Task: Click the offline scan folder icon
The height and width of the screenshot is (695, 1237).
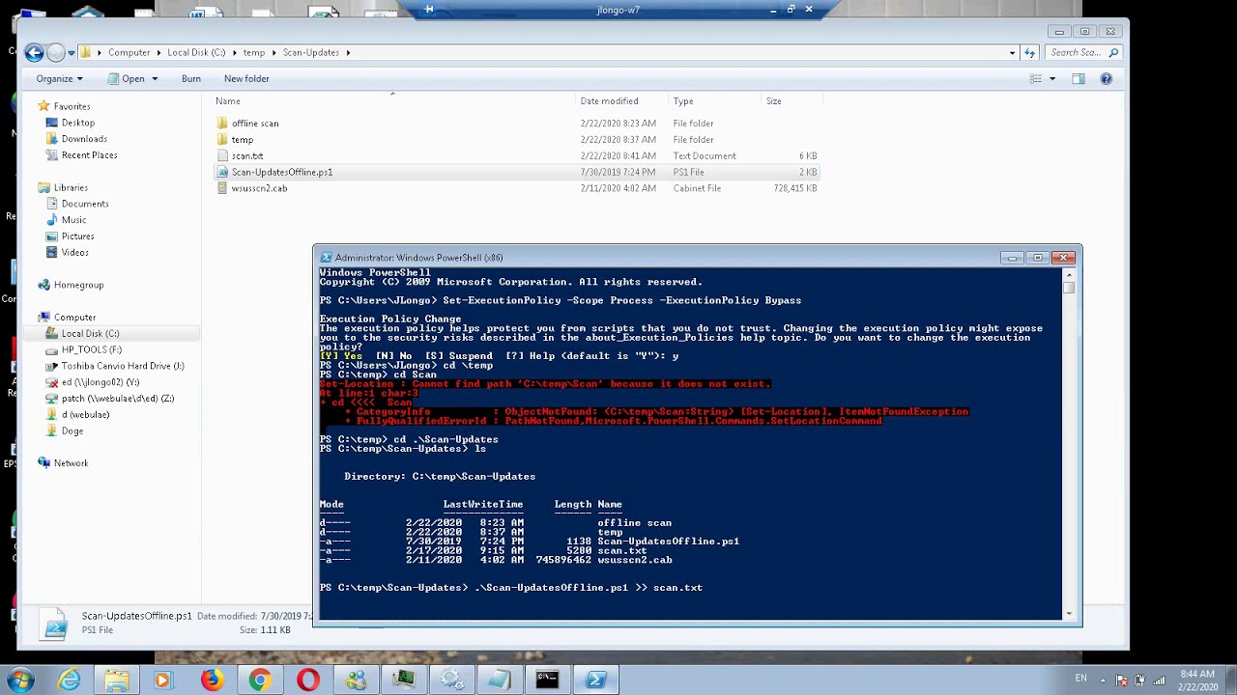Action: pos(222,124)
